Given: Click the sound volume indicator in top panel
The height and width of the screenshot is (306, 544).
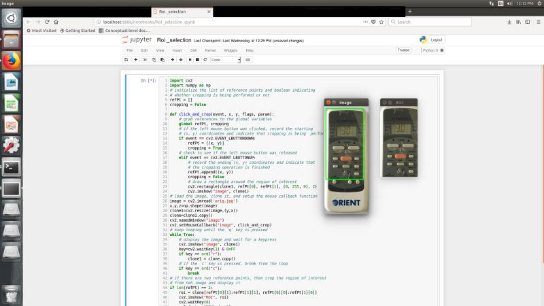Looking at the screenshot, I should (x=509, y=3).
